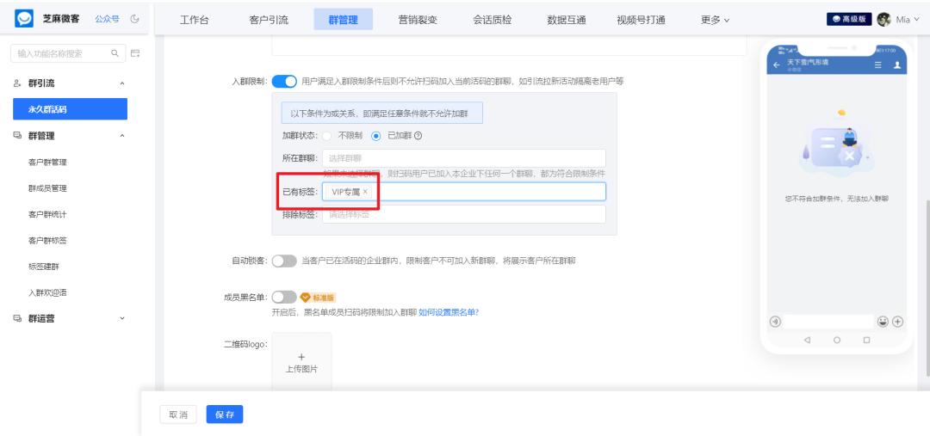The height and width of the screenshot is (436, 930).
Task: Go to the 视频号打通 tab
Action: 642,20
